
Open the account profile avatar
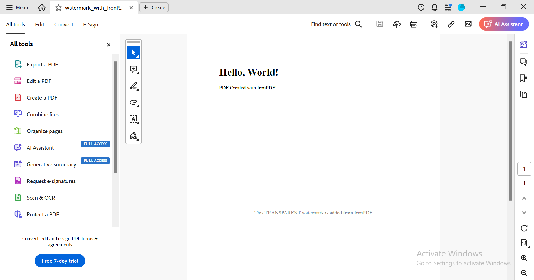pyautogui.click(x=461, y=7)
